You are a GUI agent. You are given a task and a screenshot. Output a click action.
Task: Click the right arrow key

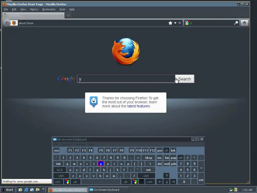coord(173,182)
